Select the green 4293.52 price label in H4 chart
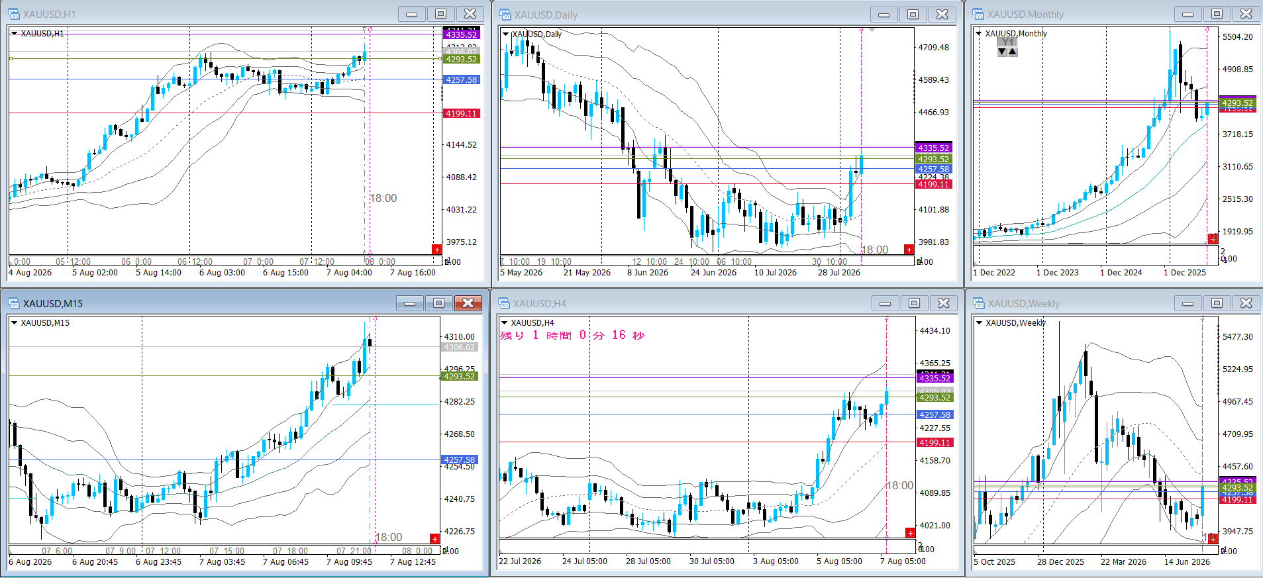 coord(935,398)
